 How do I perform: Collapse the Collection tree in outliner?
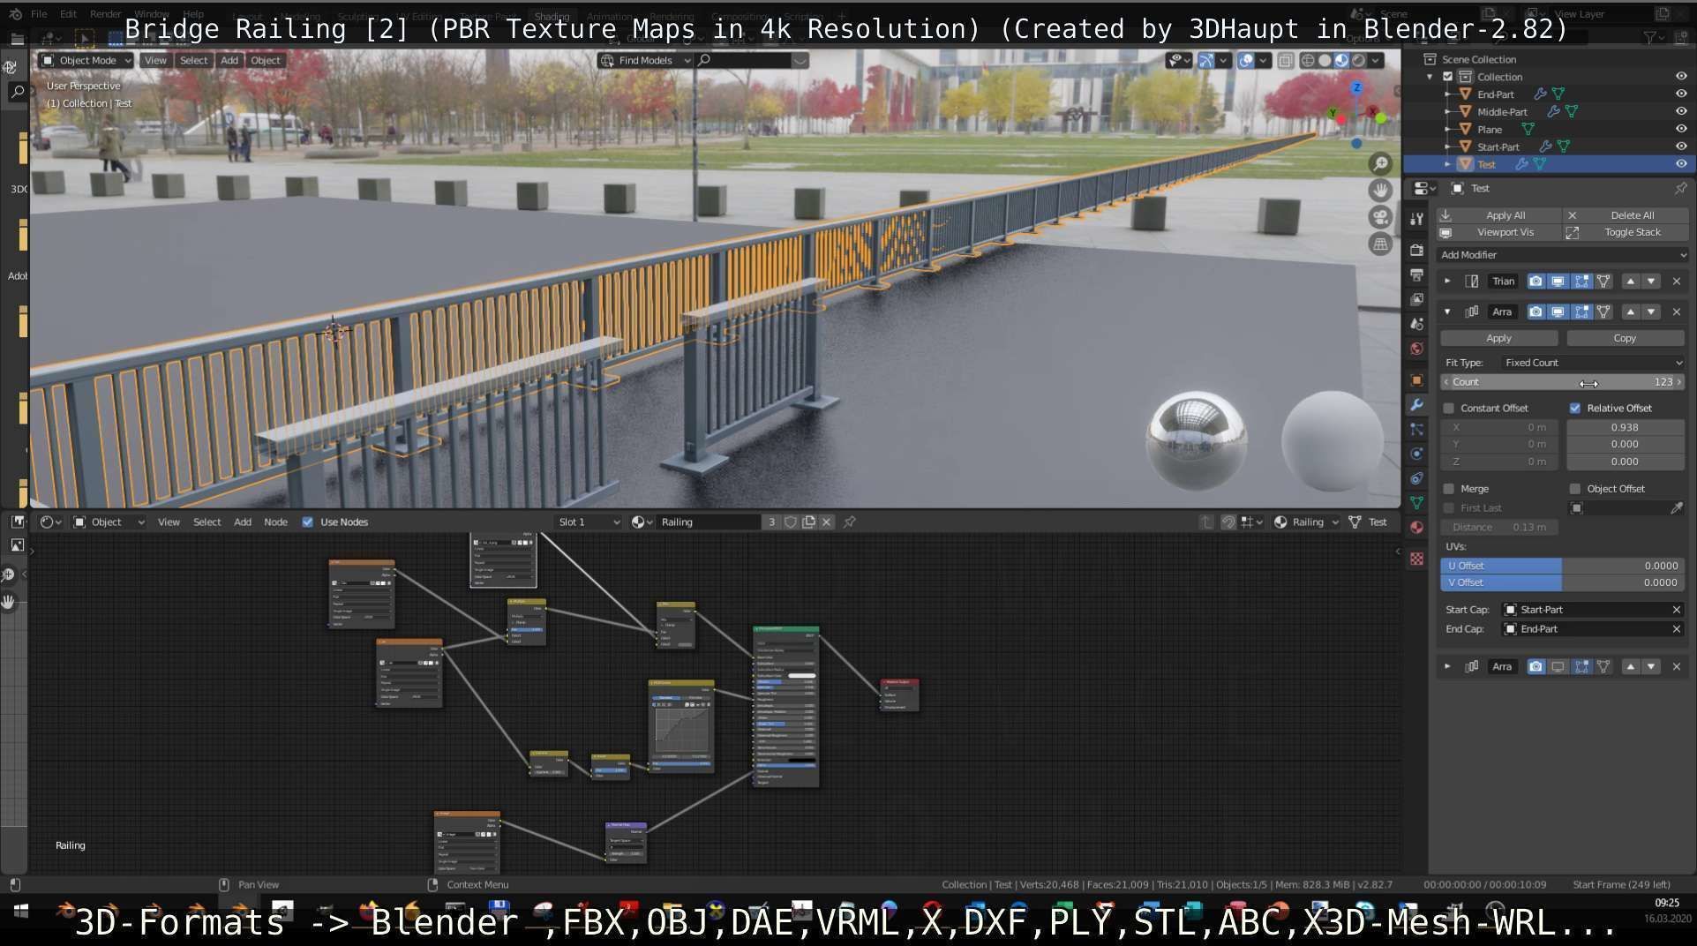pyautogui.click(x=1430, y=77)
